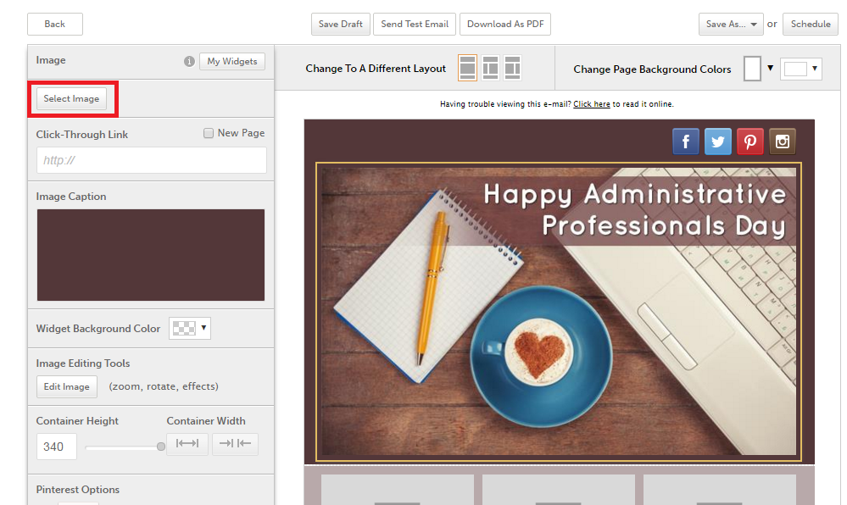The image size is (847, 505).
Task: Focus the Click-Through Link URL field
Action: [151, 160]
